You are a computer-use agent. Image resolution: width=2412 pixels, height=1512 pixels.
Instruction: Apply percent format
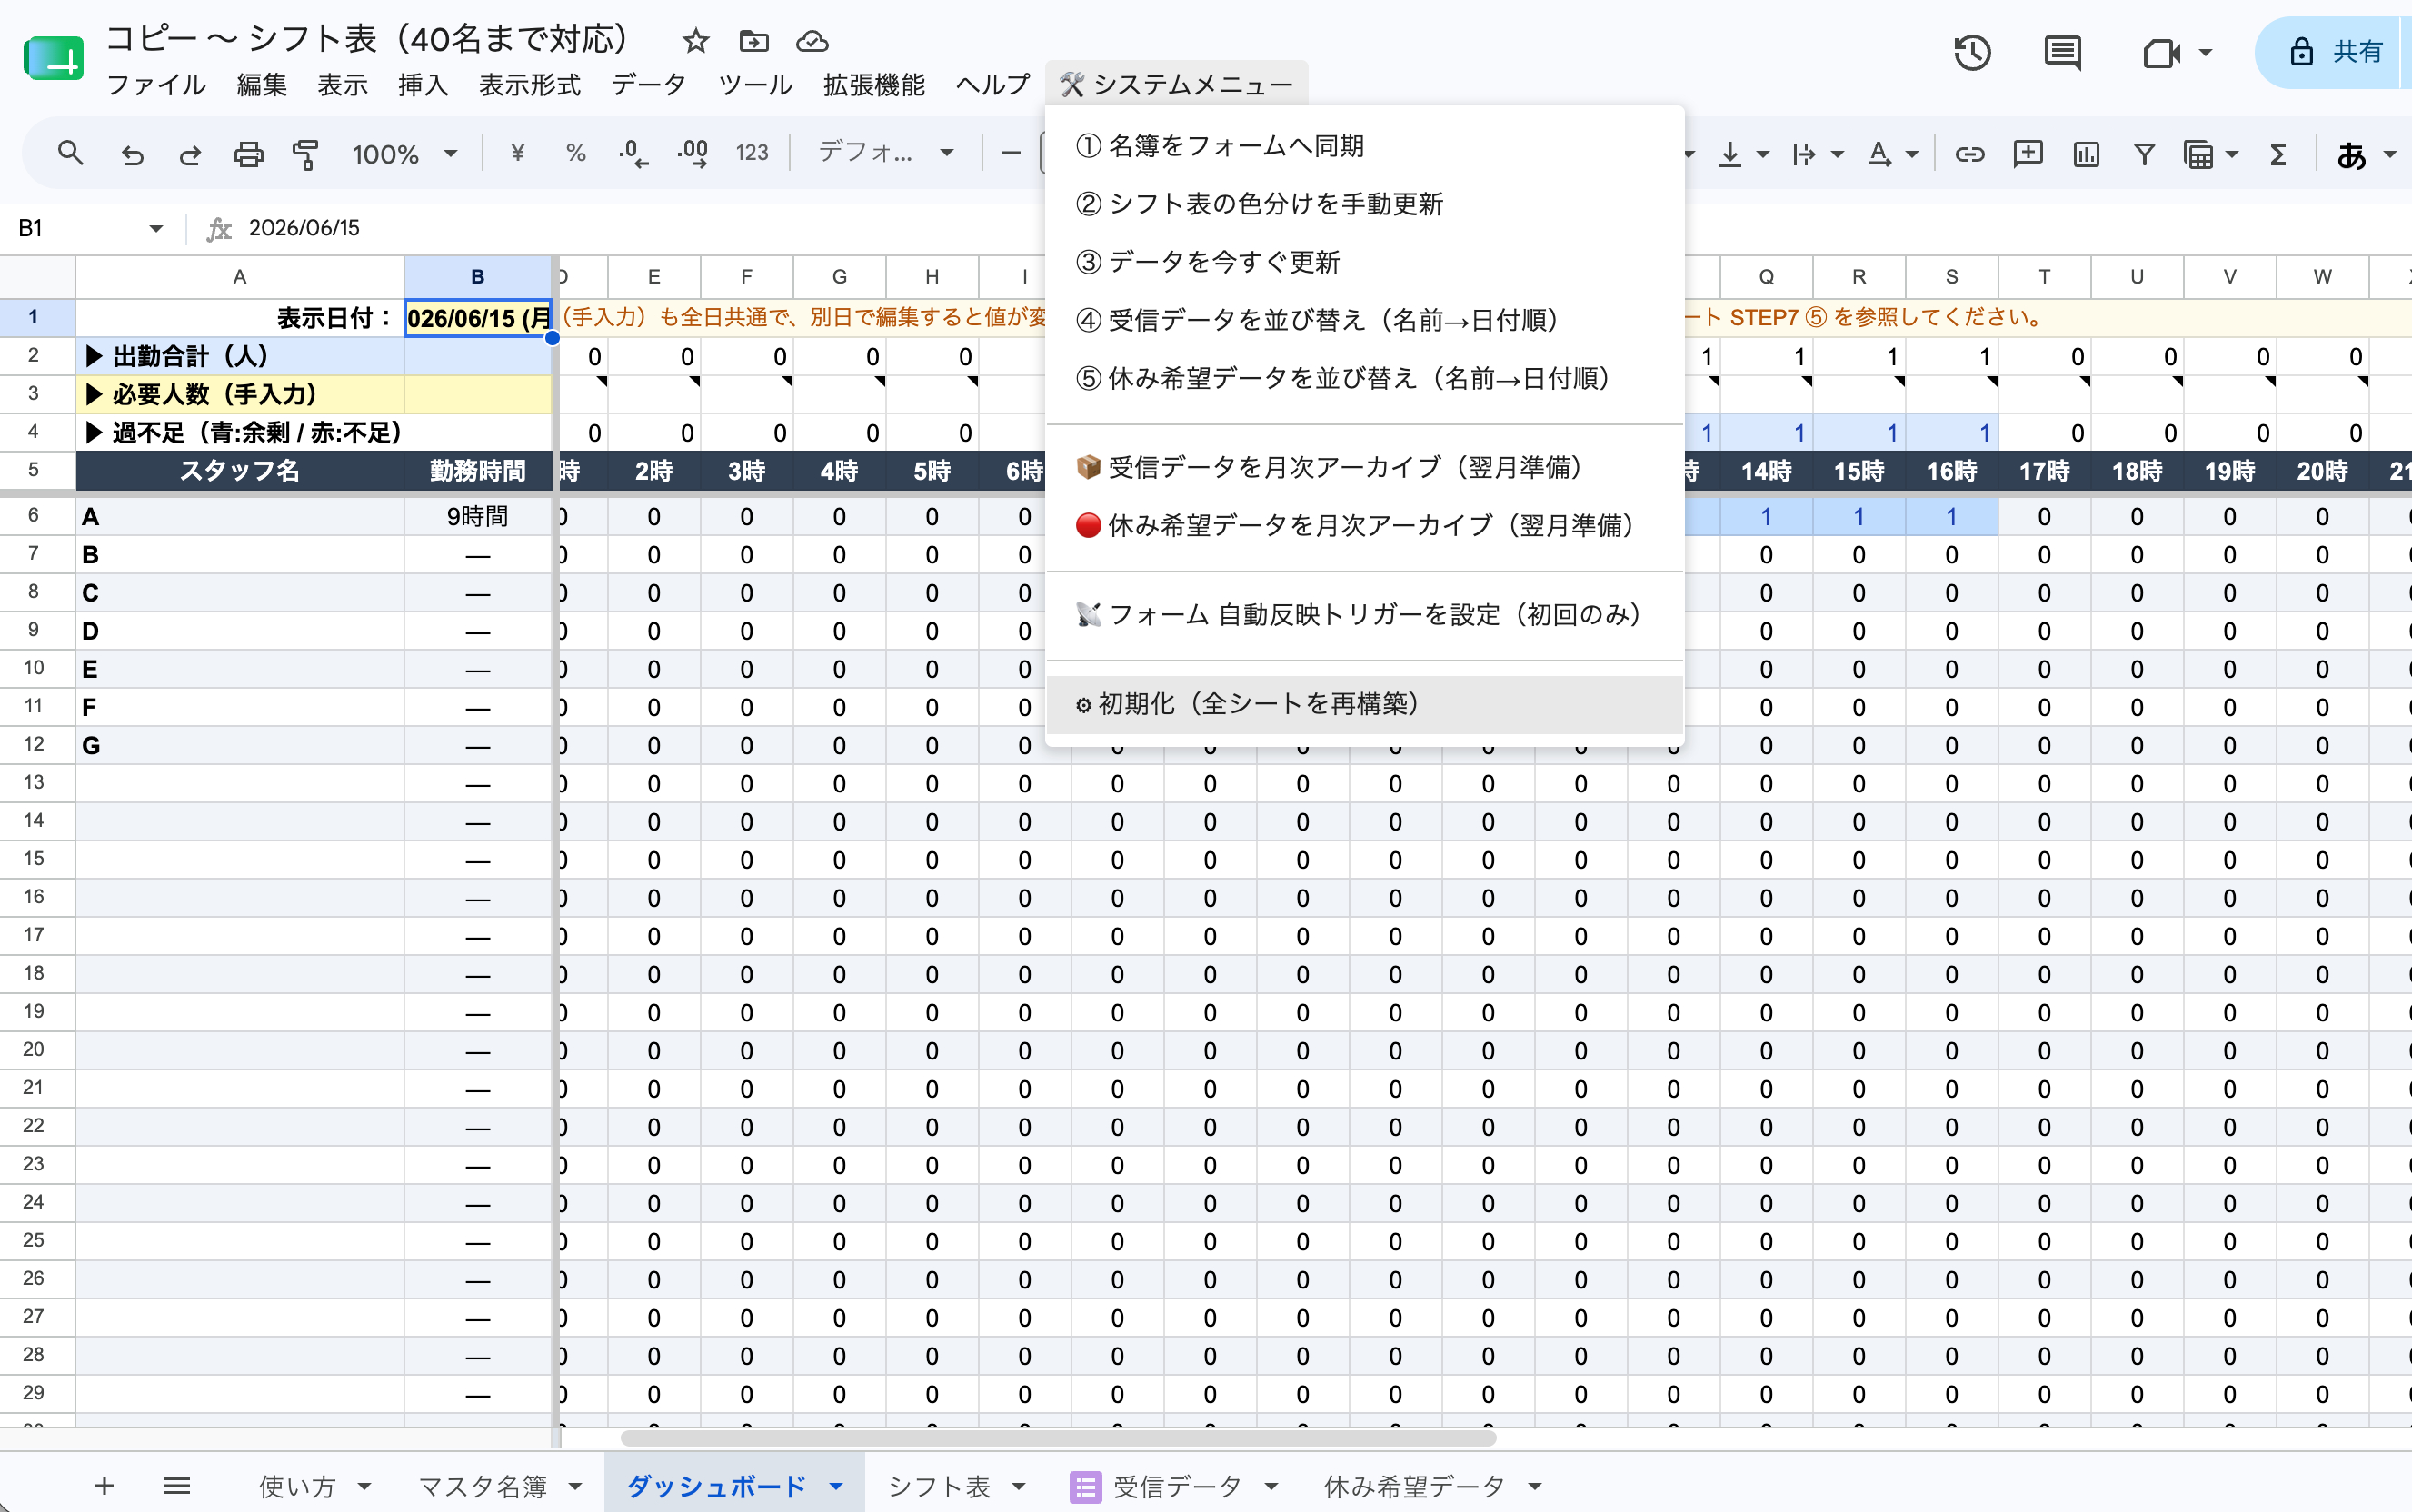coord(575,153)
